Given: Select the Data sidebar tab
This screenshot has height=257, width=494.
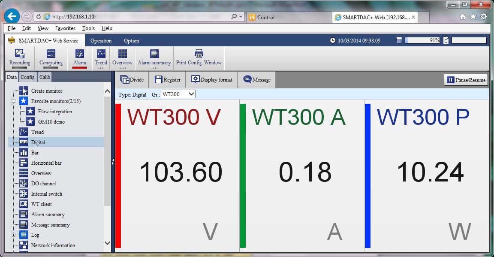Looking at the screenshot, I should pos(12,77).
